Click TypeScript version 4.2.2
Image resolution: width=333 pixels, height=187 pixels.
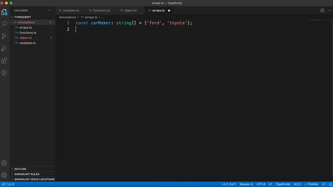click(x=297, y=184)
